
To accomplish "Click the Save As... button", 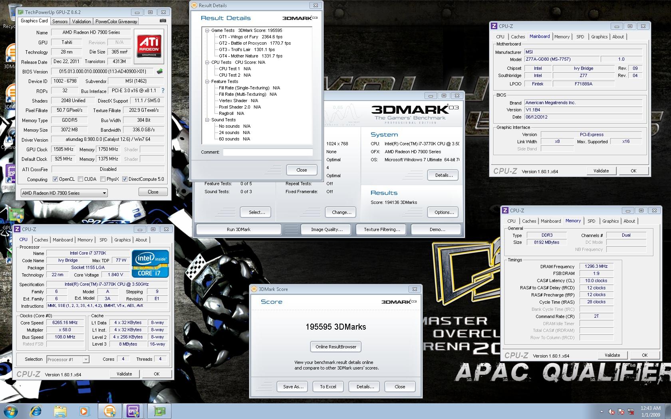I will click(x=293, y=387).
